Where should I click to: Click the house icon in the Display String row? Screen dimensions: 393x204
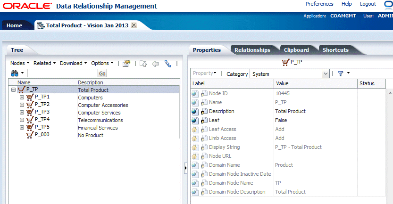click(x=195, y=147)
